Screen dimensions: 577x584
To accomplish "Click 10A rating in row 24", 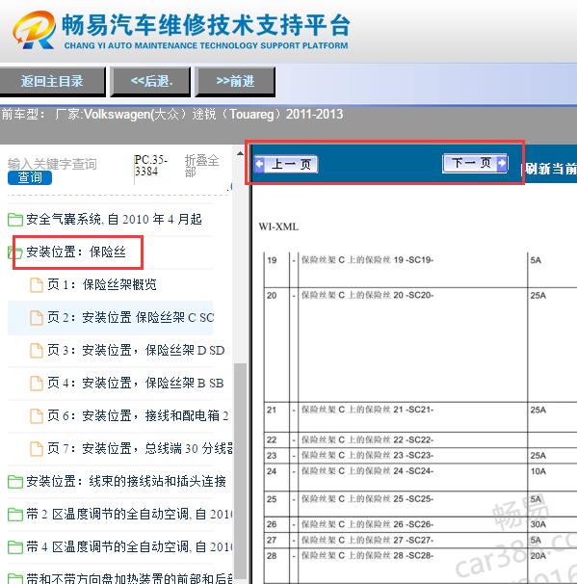I will click(538, 471).
